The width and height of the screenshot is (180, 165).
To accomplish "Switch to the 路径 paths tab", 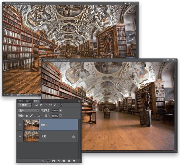I will [x=29, y=101].
